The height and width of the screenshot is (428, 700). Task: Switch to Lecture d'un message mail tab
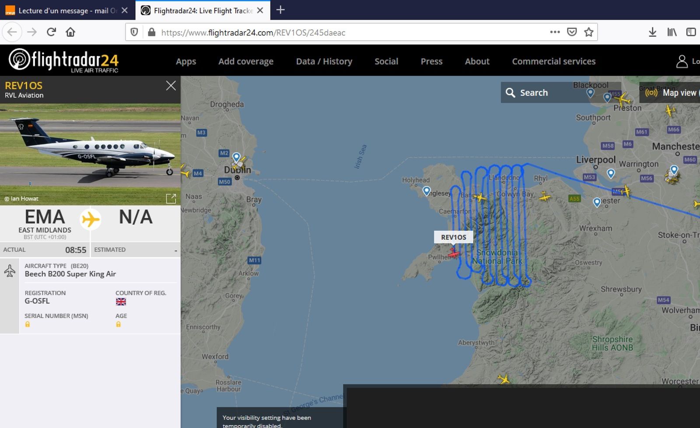[x=67, y=11]
